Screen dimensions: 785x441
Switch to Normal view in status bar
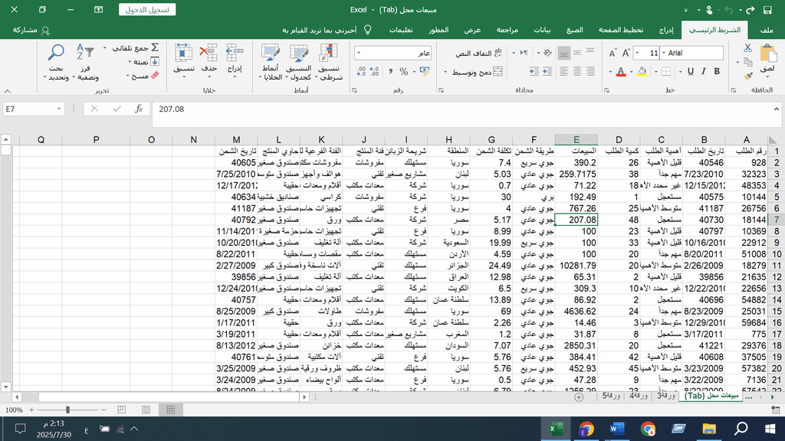coord(171,410)
